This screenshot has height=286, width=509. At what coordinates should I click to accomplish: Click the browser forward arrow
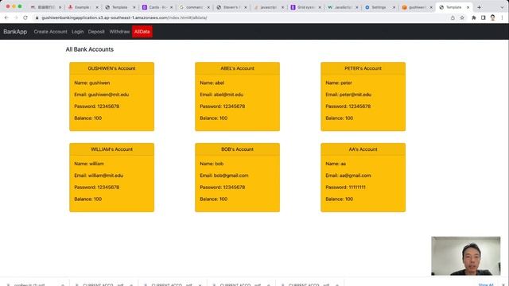(x=16, y=17)
